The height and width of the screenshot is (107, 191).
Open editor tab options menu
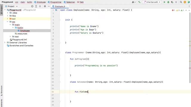189,6
